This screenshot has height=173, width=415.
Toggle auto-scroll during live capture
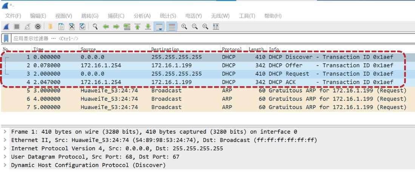tap(159, 26)
